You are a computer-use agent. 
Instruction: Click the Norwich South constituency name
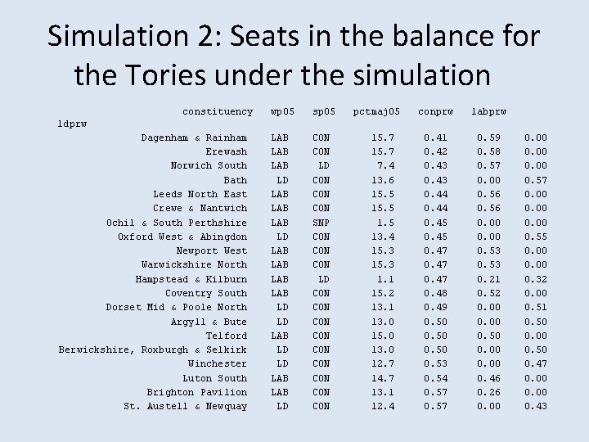[x=209, y=165]
